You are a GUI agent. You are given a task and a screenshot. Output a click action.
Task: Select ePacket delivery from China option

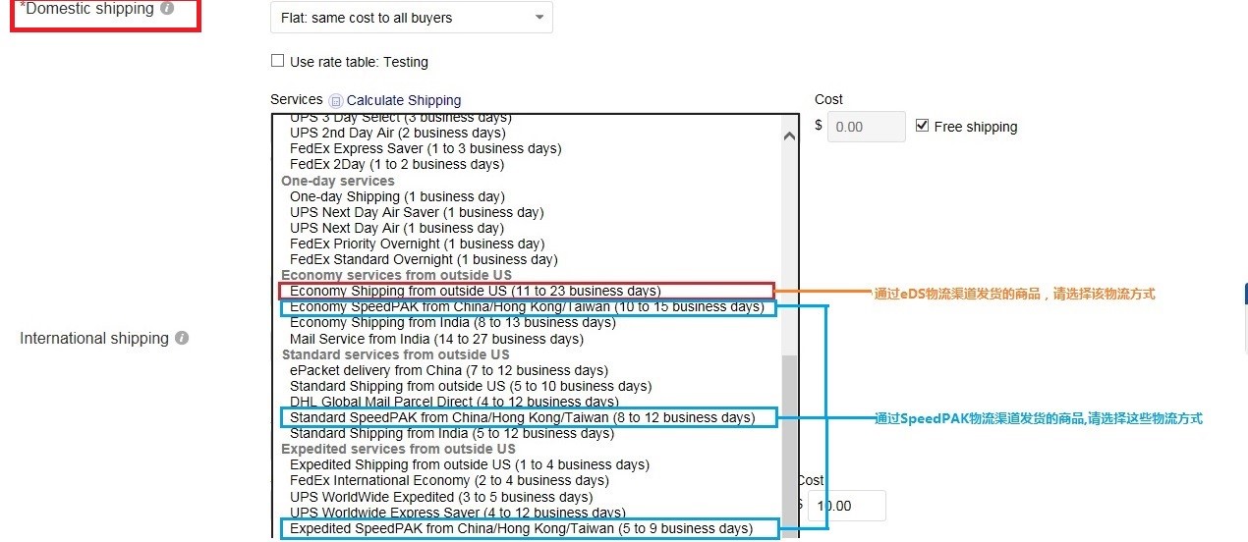448,370
